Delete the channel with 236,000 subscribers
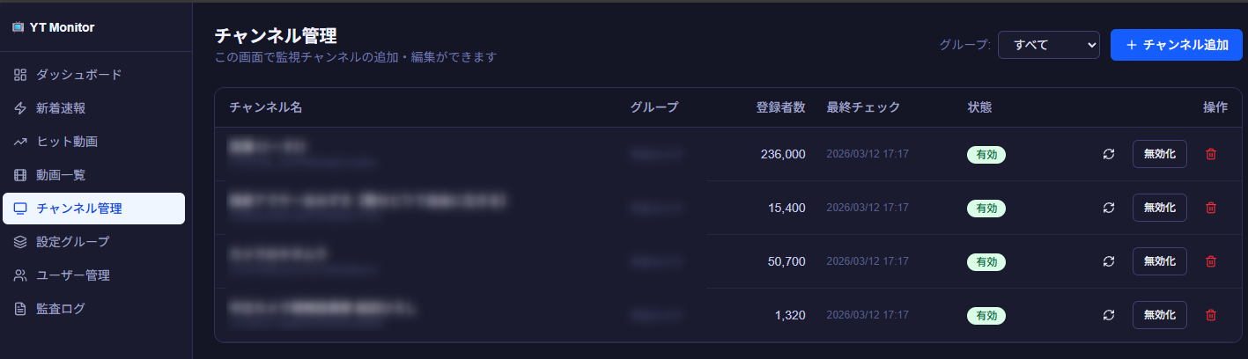Viewport: 1248px width, 359px height. [x=1211, y=155]
